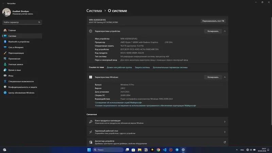This screenshot has width=272, height=153.
Task: Open the Защита системы link
Action: (142, 67)
